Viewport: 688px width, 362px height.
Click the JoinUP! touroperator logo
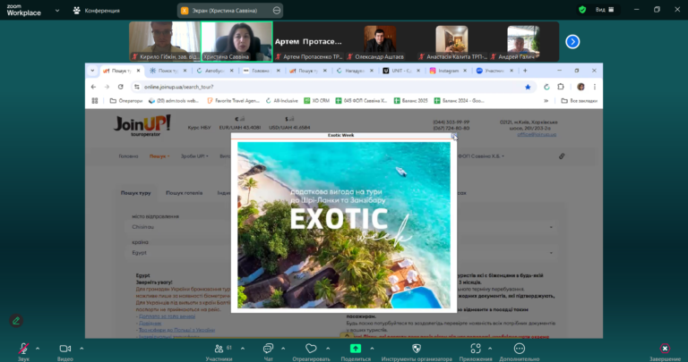click(x=142, y=126)
